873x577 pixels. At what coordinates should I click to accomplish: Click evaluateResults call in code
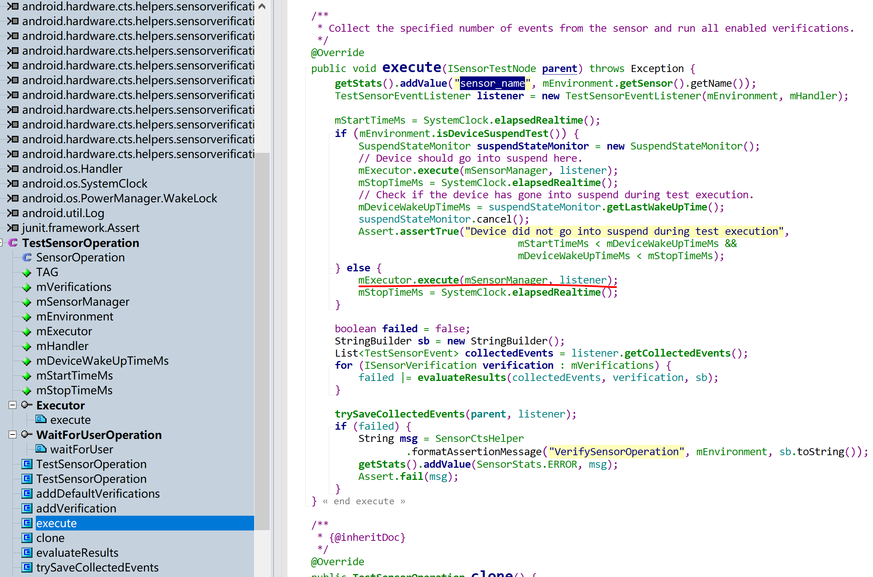coord(461,377)
